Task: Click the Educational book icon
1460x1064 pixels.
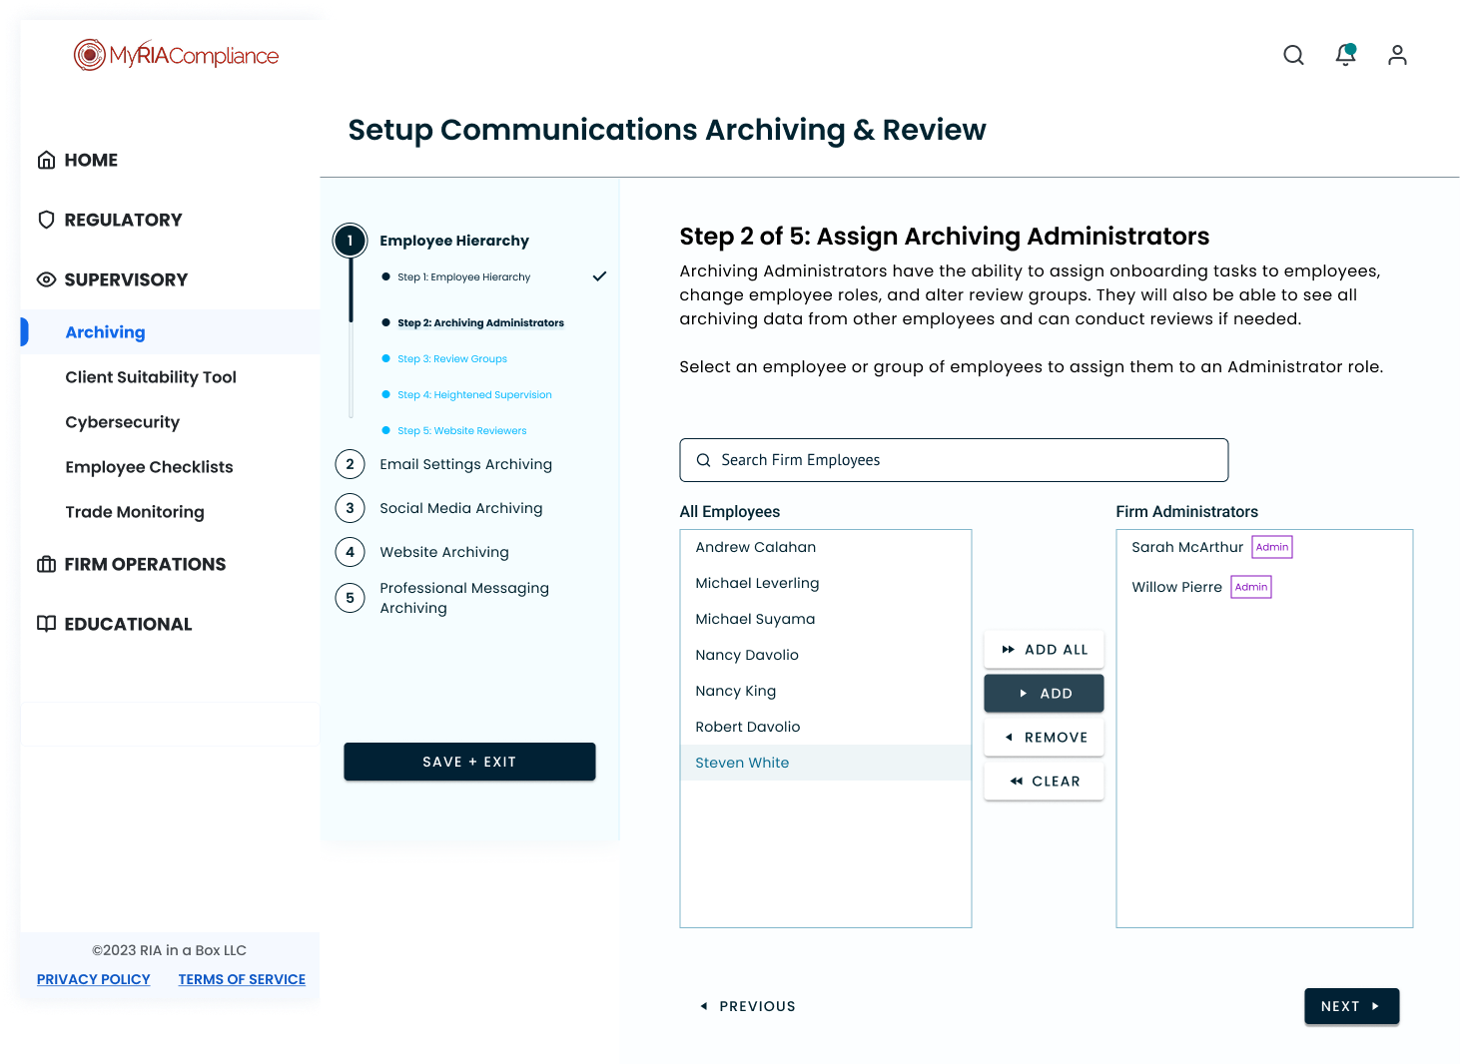Action: click(46, 624)
